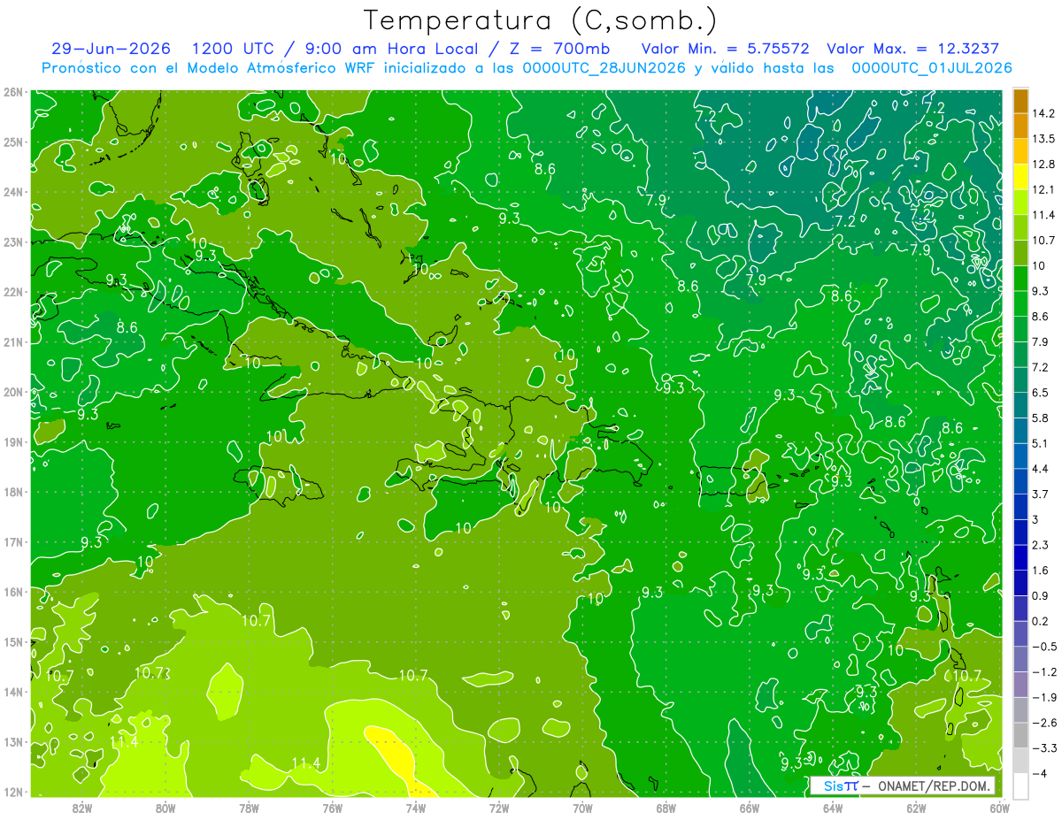Click the '3.7' label on the color scale

tap(1042, 494)
